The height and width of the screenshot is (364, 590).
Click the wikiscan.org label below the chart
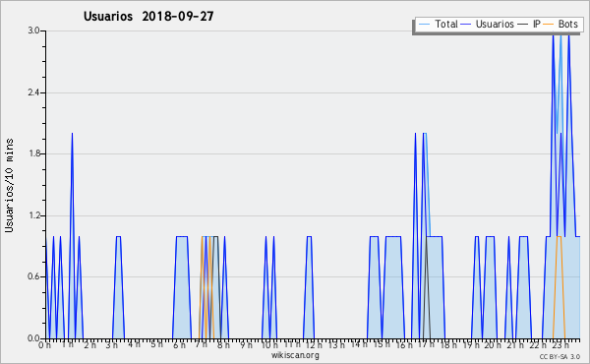[x=295, y=355]
